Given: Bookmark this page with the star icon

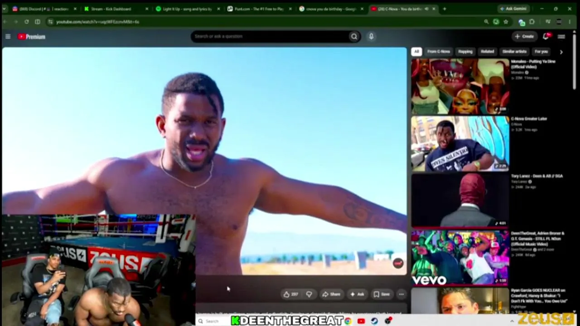Looking at the screenshot, I should point(506,22).
